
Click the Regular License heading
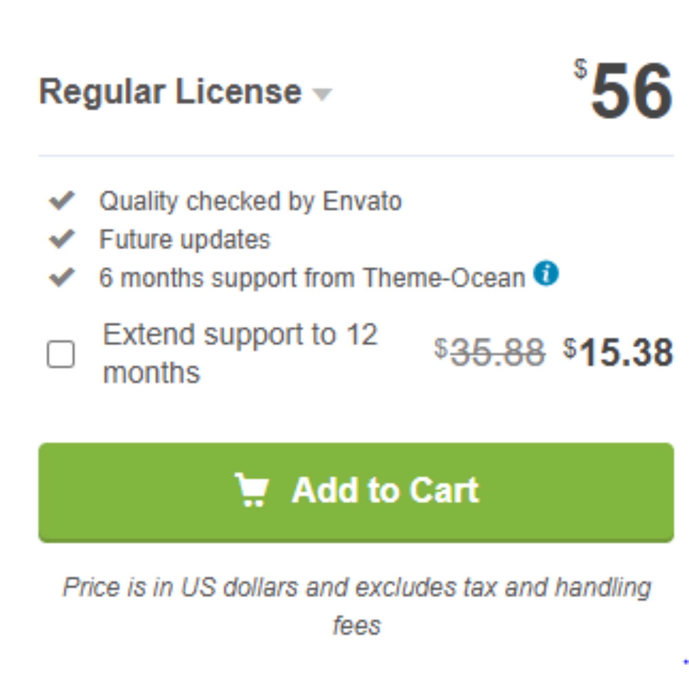pyautogui.click(x=170, y=92)
